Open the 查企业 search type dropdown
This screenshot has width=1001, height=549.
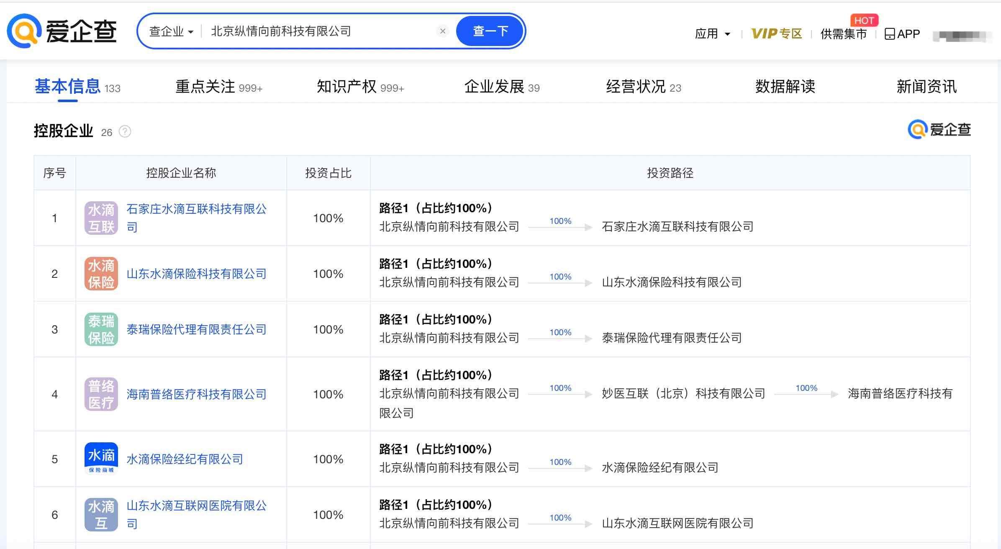171,31
